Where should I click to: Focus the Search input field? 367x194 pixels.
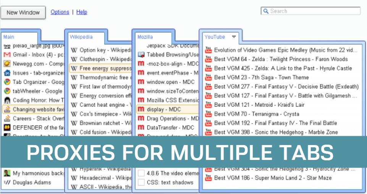pyautogui.click(x=310, y=11)
